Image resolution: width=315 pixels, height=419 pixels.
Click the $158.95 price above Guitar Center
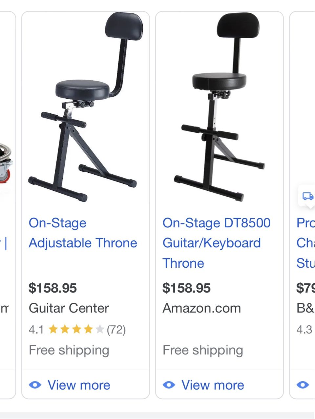[x=52, y=288]
